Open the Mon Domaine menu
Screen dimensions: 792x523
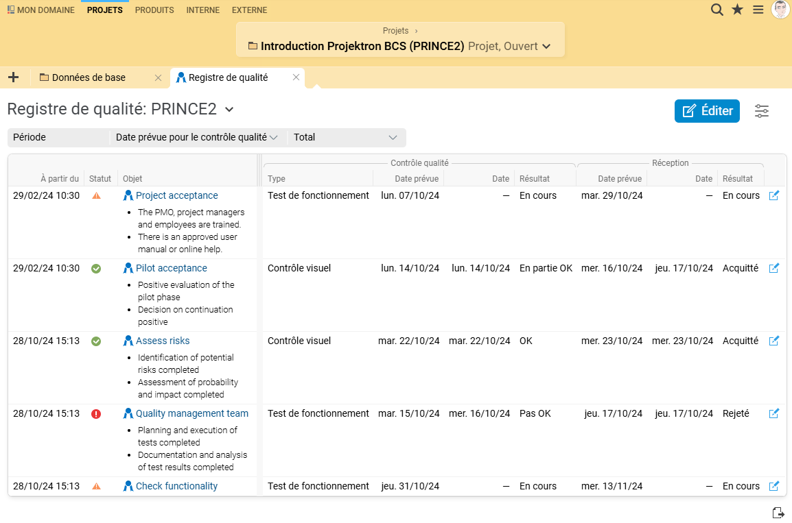click(x=41, y=10)
